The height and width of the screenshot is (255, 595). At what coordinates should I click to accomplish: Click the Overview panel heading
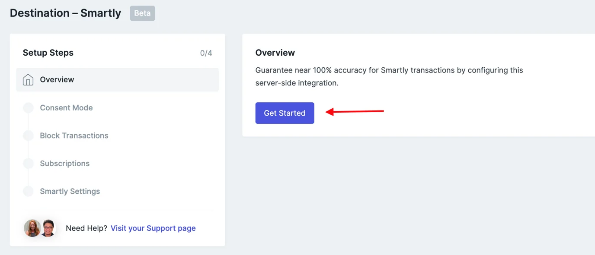275,53
